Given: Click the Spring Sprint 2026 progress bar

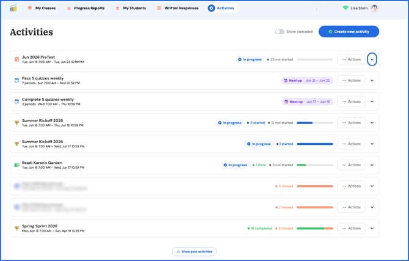Looking at the screenshot, I should pos(315,229).
